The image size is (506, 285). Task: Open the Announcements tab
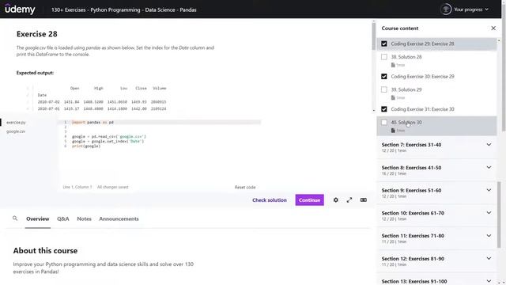[119, 218]
